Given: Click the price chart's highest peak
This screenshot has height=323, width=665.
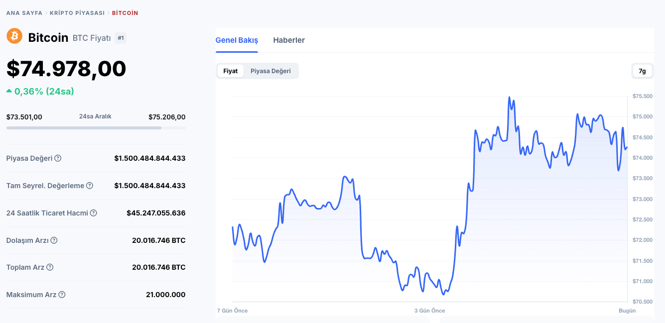Looking at the screenshot, I should (x=509, y=98).
